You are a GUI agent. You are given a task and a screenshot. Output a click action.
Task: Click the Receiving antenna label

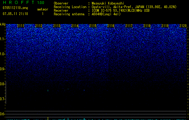point(69,14)
